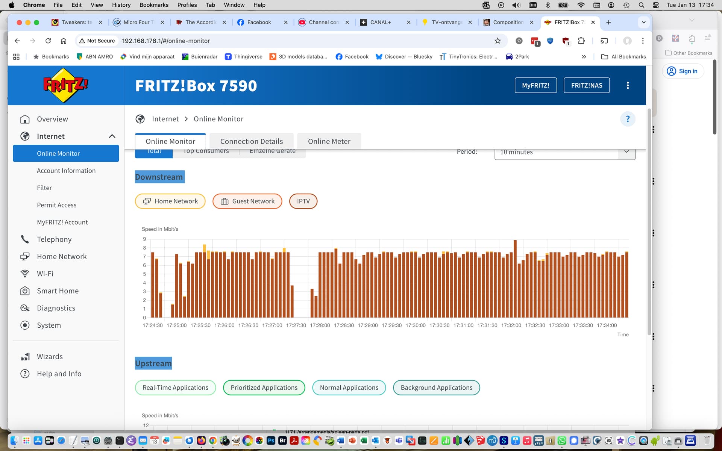This screenshot has width=722, height=451.
Task: Collapse the Internet sidebar section
Action: 112,136
